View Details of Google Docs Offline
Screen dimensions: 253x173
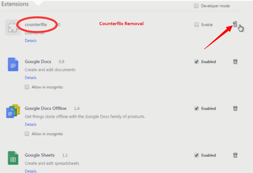31,124
